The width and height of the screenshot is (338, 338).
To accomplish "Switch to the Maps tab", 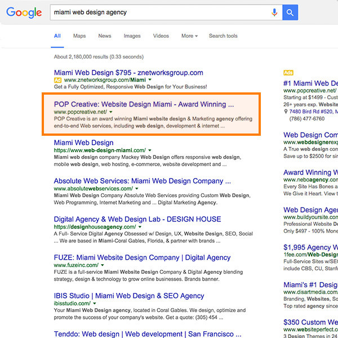I will 79,36.
